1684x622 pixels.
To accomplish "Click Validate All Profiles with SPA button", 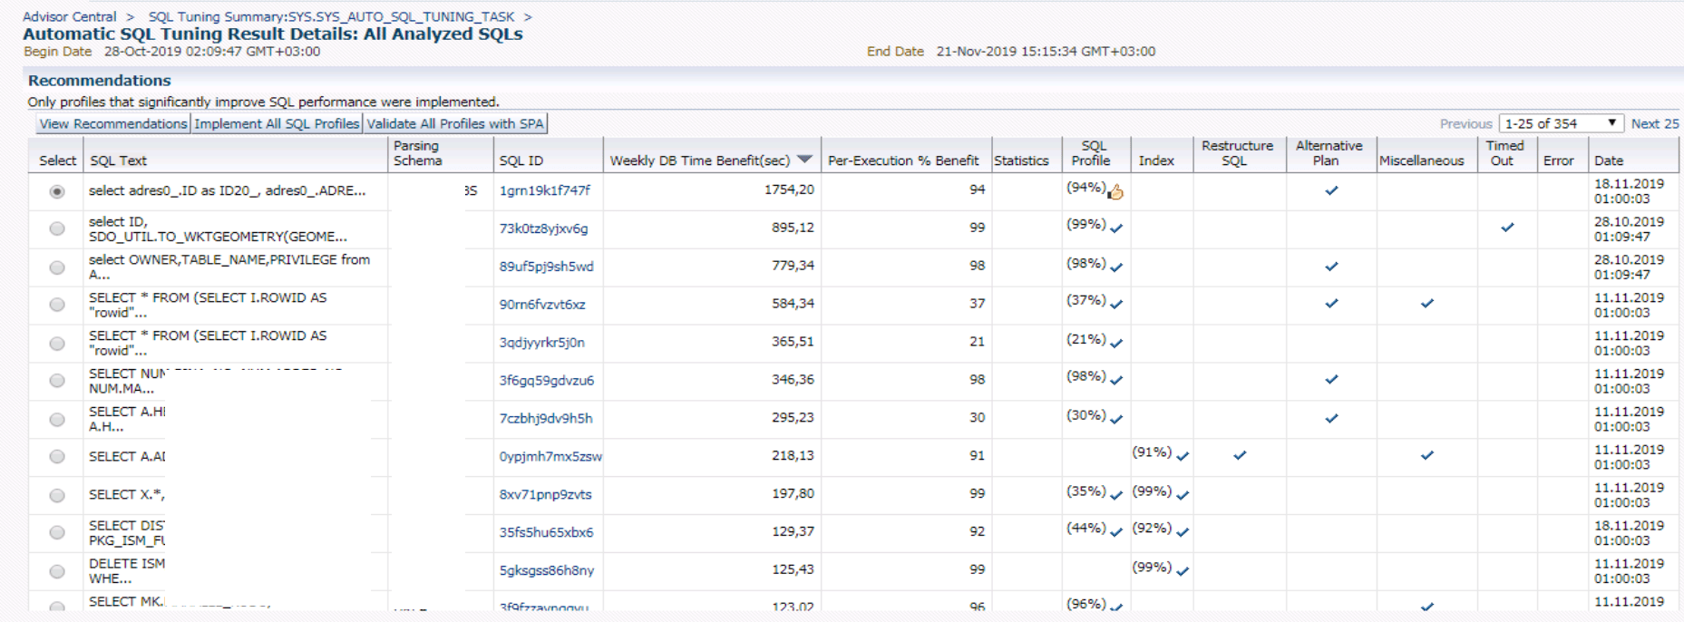I will pyautogui.click(x=455, y=123).
